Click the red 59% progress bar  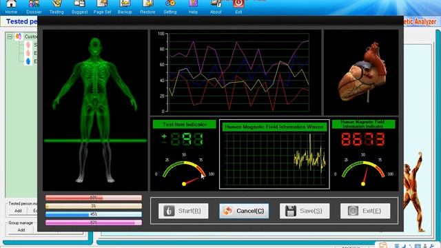tap(94, 198)
